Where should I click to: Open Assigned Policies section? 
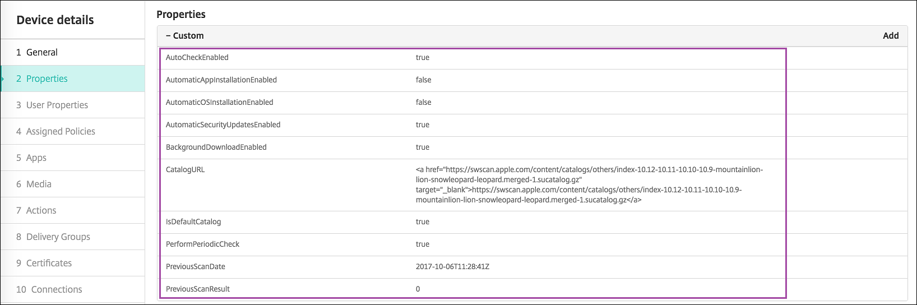(61, 131)
